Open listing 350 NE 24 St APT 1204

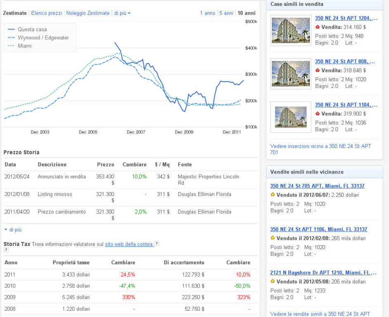click(x=346, y=18)
